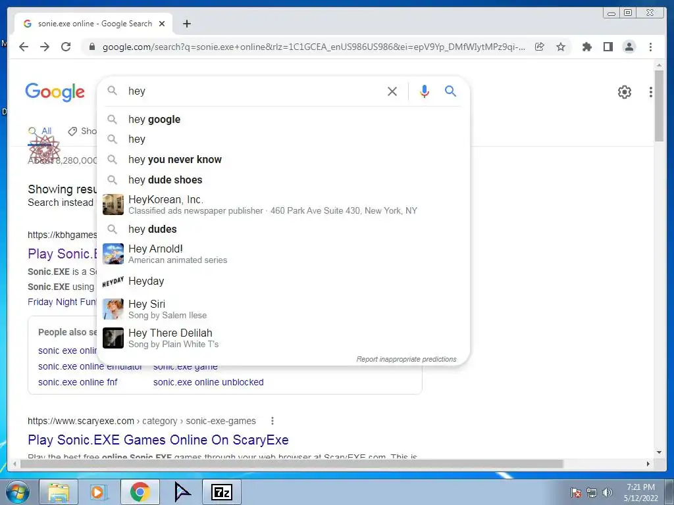
Task: Open the Friday Night Fun sitelink
Action: 63,302
